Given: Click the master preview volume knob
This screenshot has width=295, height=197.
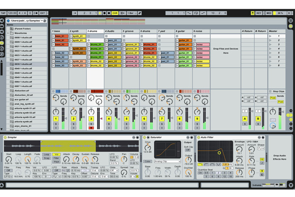Looking at the screenshot, I should (x=273, y=126).
